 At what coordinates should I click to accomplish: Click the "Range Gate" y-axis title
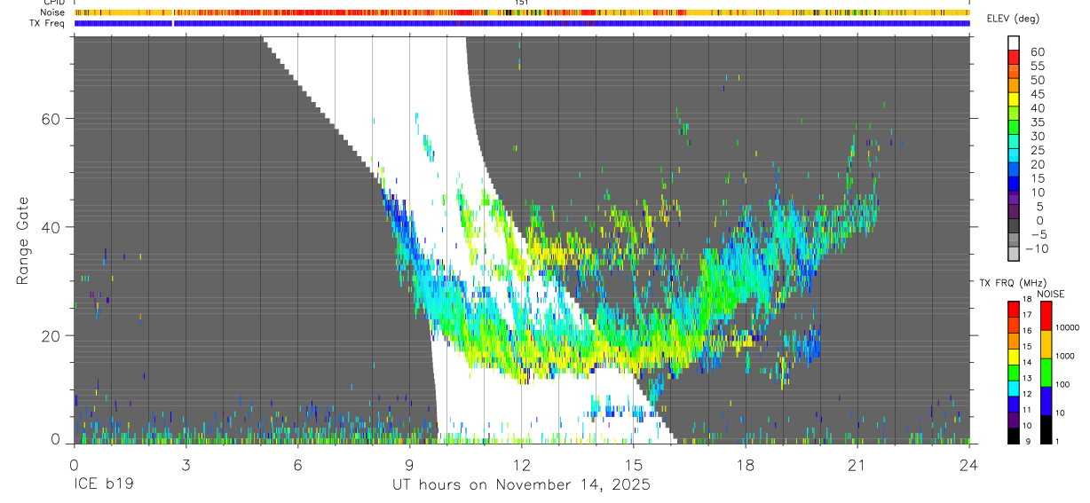click(22, 240)
